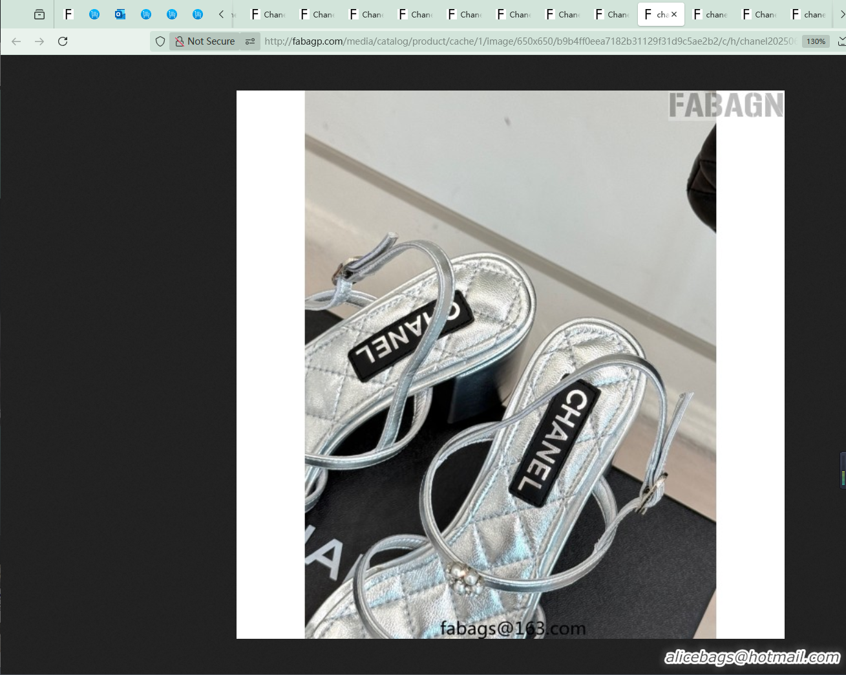Open tracking protection shield panel
The width and height of the screenshot is (846, 675).
tap(160, 41)
